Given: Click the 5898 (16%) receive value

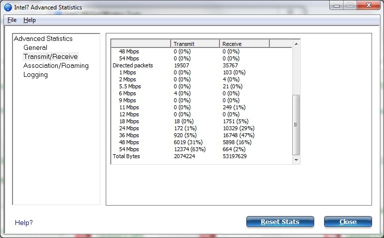Looking at the screenshot, I should pos(237,142).
